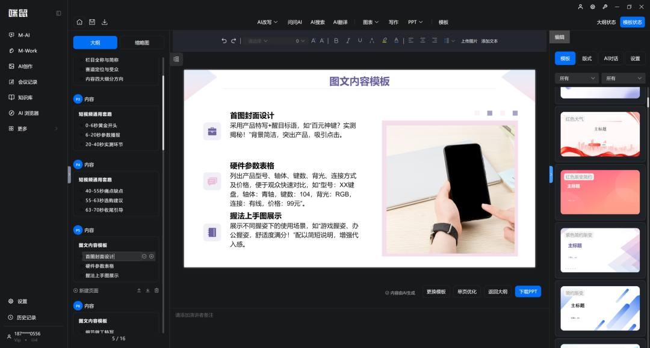Decrease font size with A- icon
The width and height of the screenshot is (650, 348).
click(x=321, y=40)
